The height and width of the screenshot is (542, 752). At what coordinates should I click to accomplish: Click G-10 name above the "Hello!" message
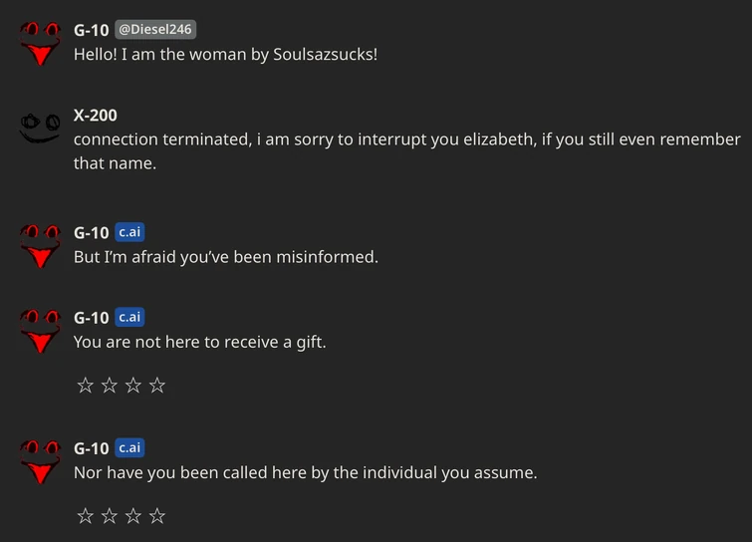click(91, 30)
